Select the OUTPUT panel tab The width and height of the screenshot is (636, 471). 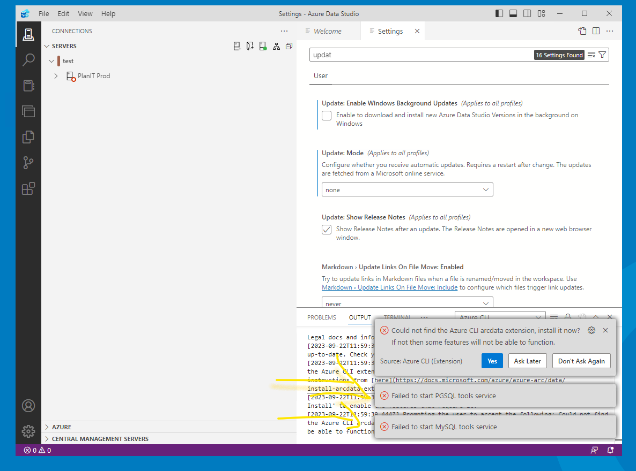pyautogui.click(x=360, y=317)
